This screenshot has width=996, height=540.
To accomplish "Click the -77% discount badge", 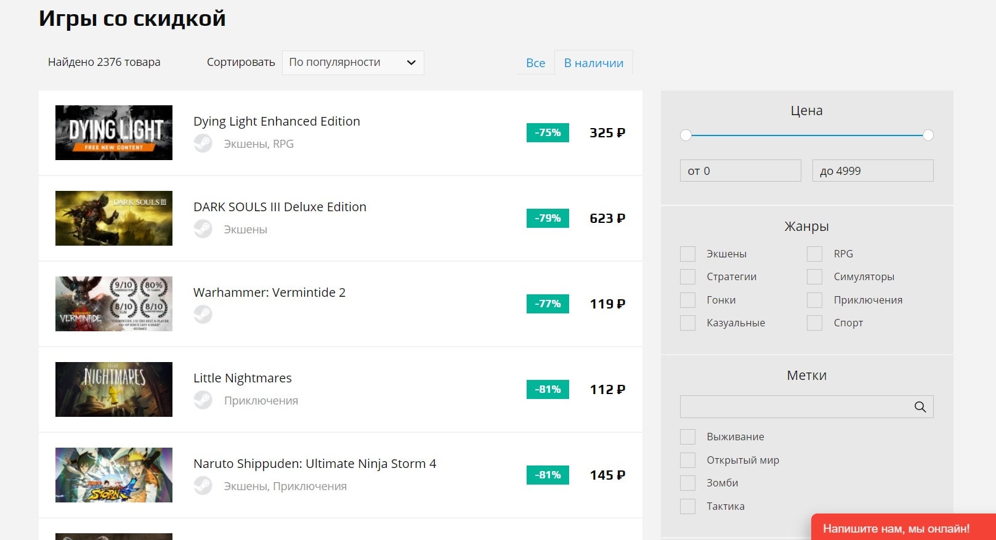I will click(x=548, y=304).
